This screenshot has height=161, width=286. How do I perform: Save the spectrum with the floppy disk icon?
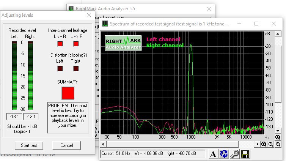point(245,154)
